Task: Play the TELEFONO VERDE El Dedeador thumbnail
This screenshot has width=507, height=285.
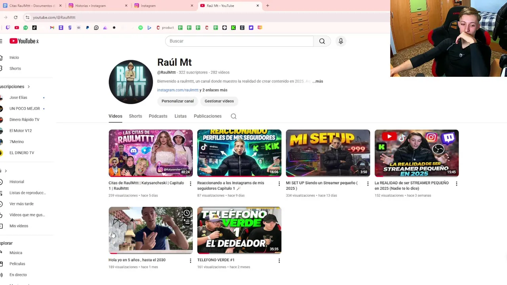Action: coord(239,230)
